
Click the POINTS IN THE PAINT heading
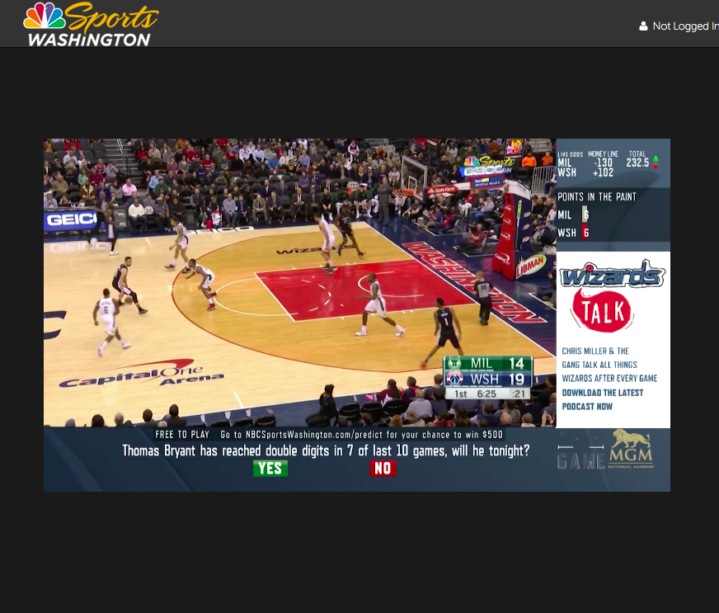[x=597, y=197]
